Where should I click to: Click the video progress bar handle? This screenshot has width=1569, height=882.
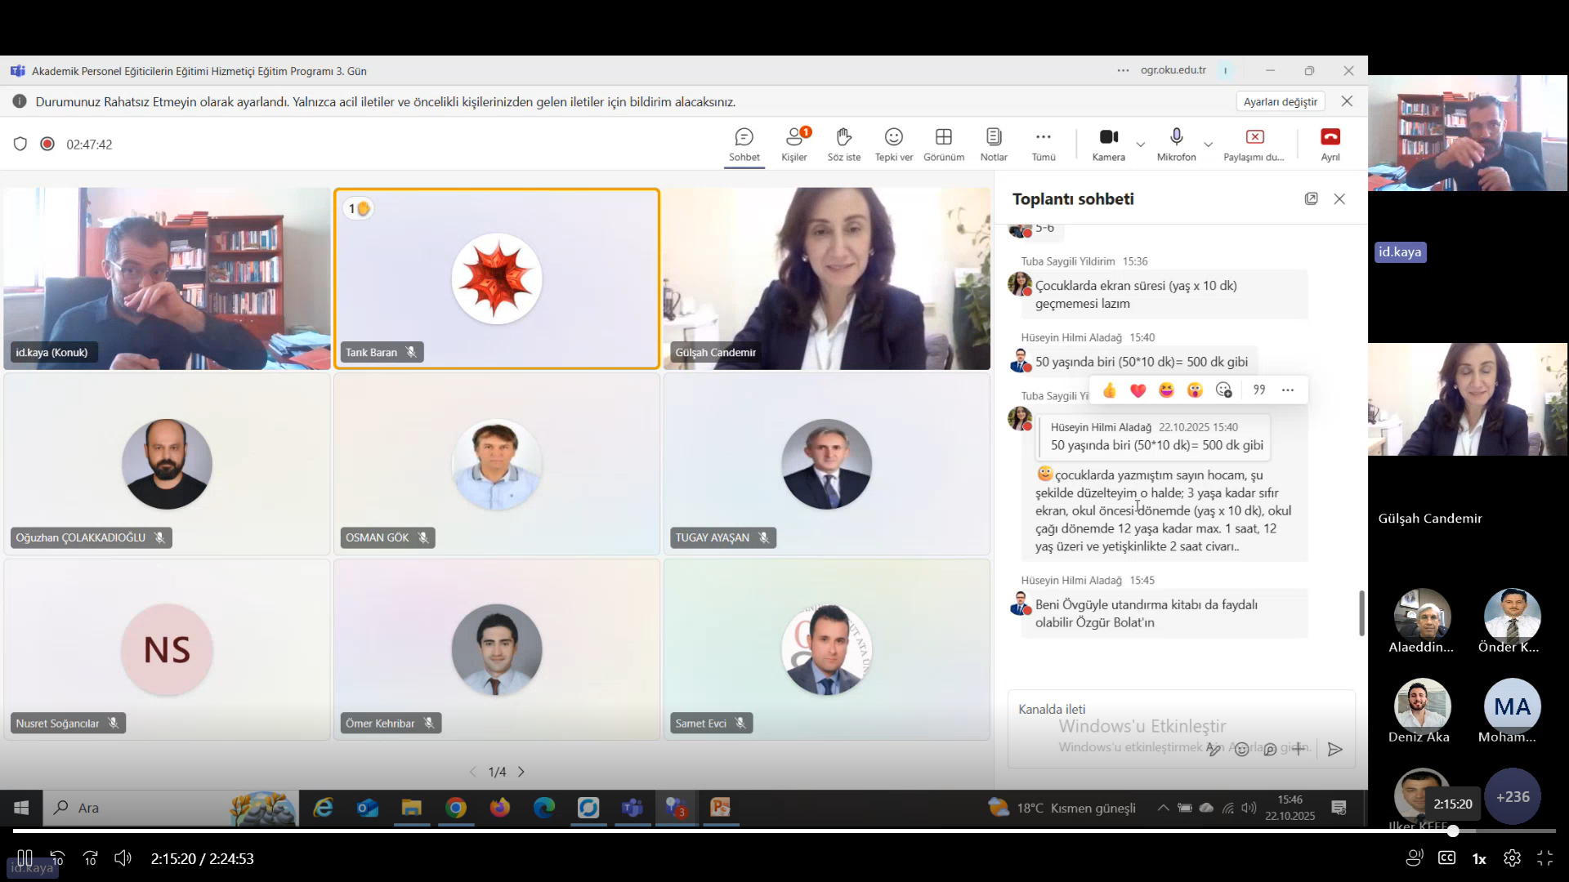[1452, 831]
